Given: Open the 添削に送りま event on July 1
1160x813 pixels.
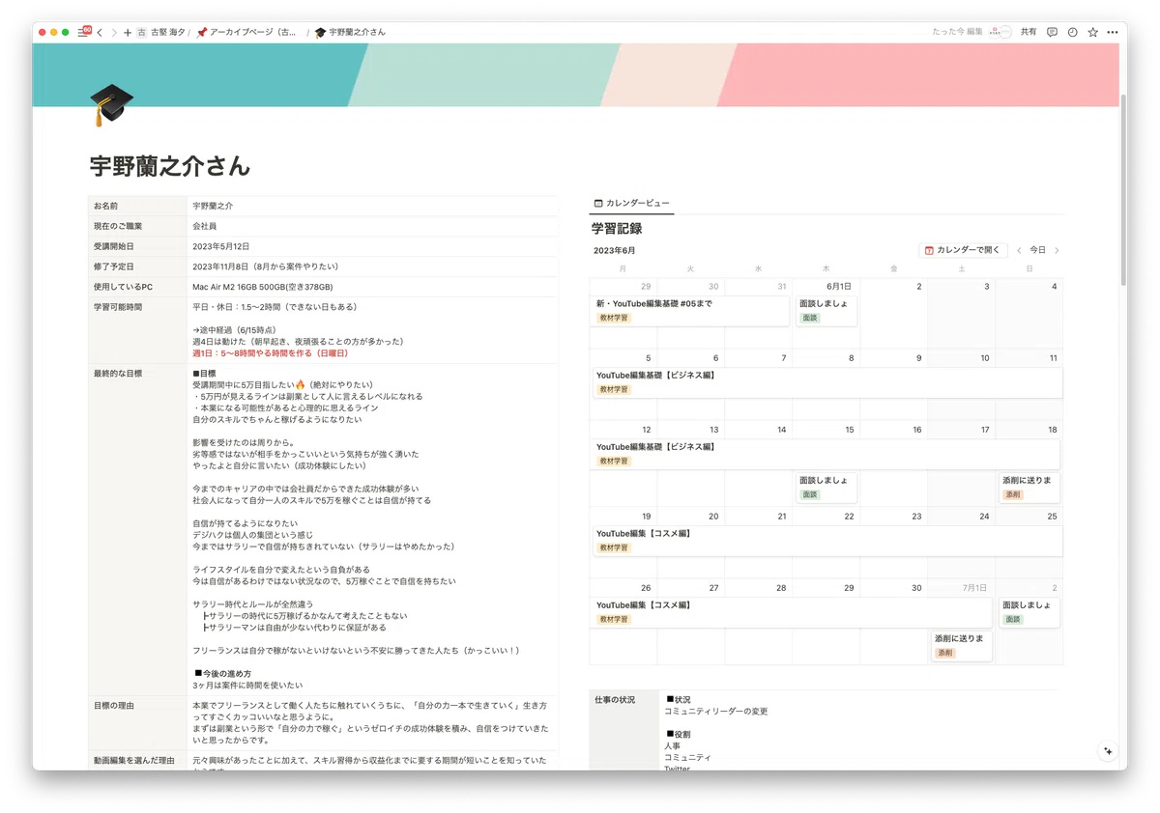Looking at the screenshot, I should 961,646.
